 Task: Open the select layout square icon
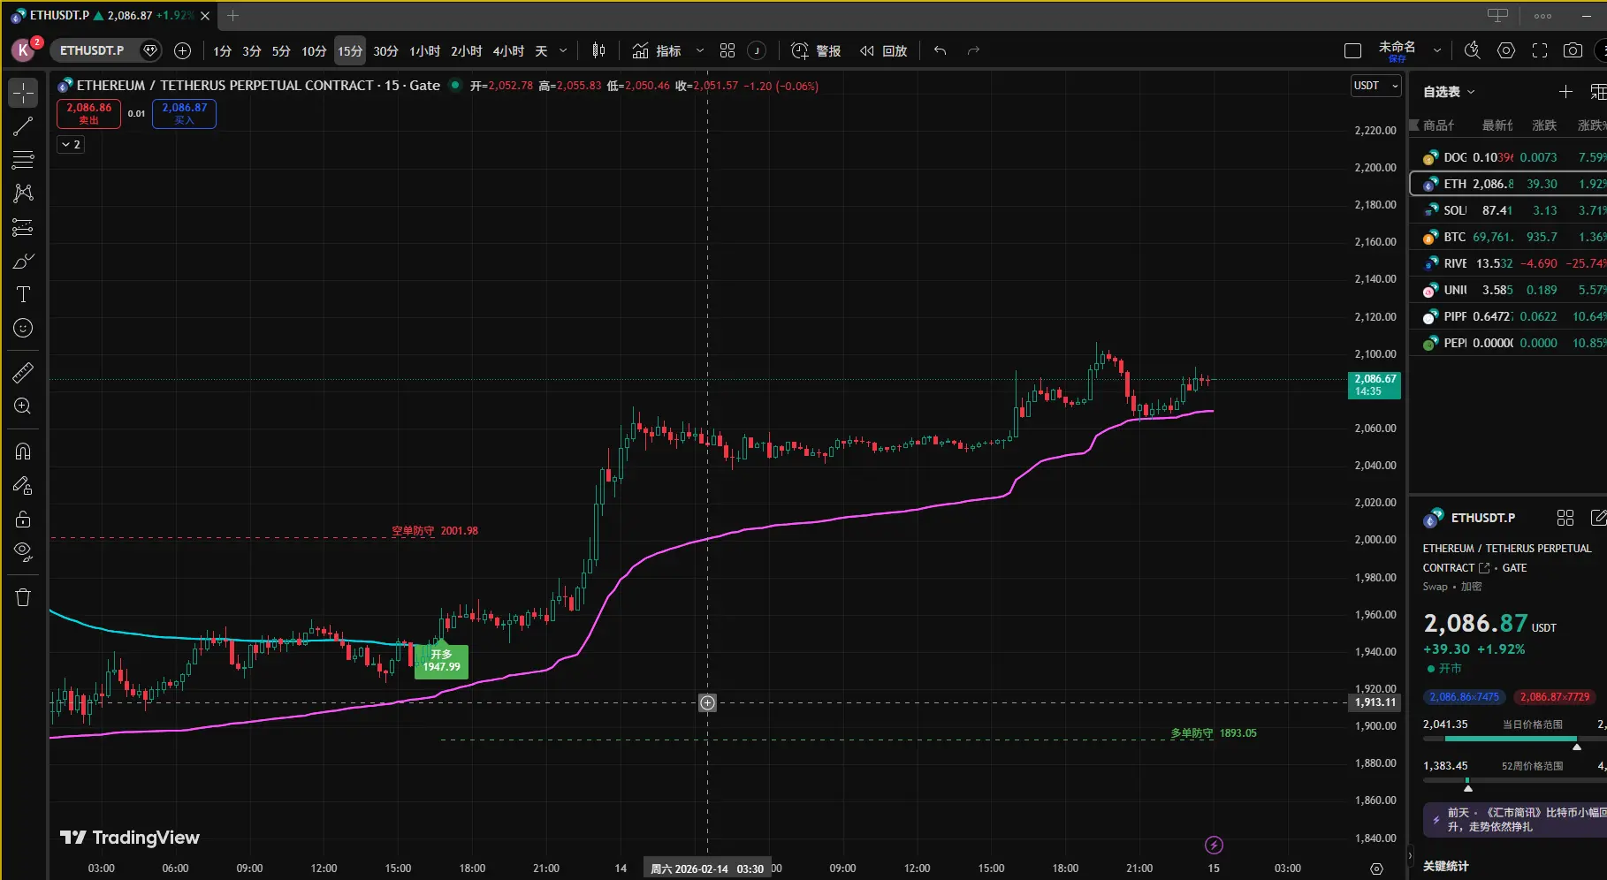pos(1352,50)
